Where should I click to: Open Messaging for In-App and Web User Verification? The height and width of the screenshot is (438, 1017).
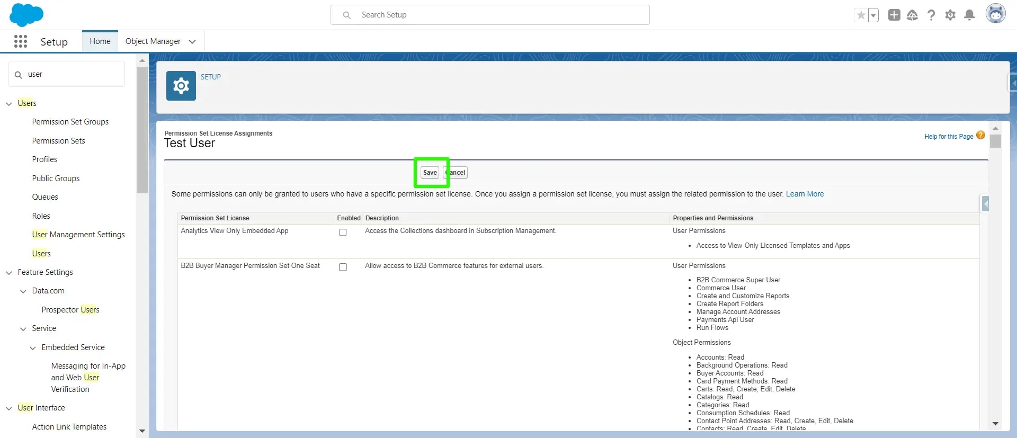point(88,378)
